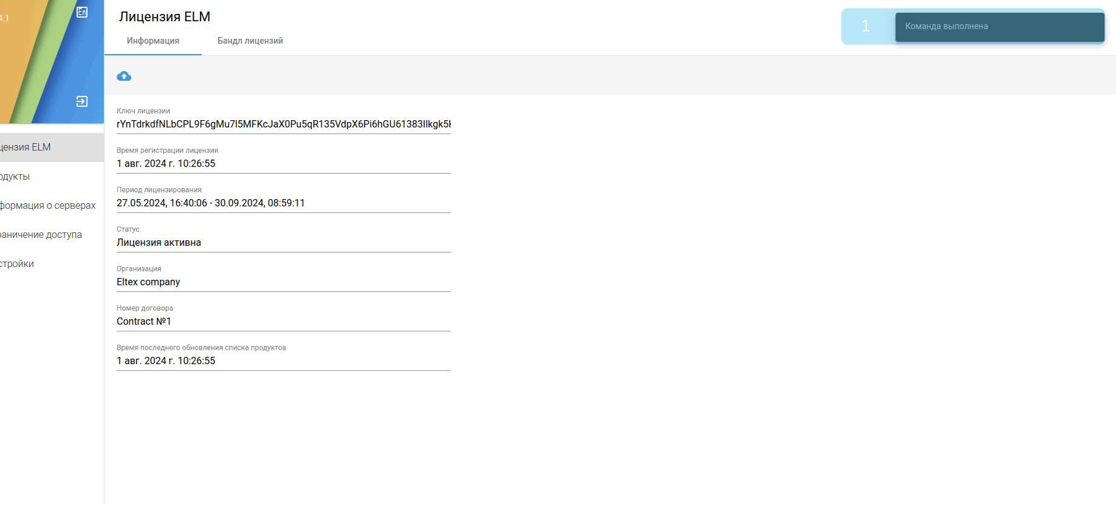This screenshot has height=508, width=1116.
Task: Go to Информация о серверах
Action: (49, 206)
